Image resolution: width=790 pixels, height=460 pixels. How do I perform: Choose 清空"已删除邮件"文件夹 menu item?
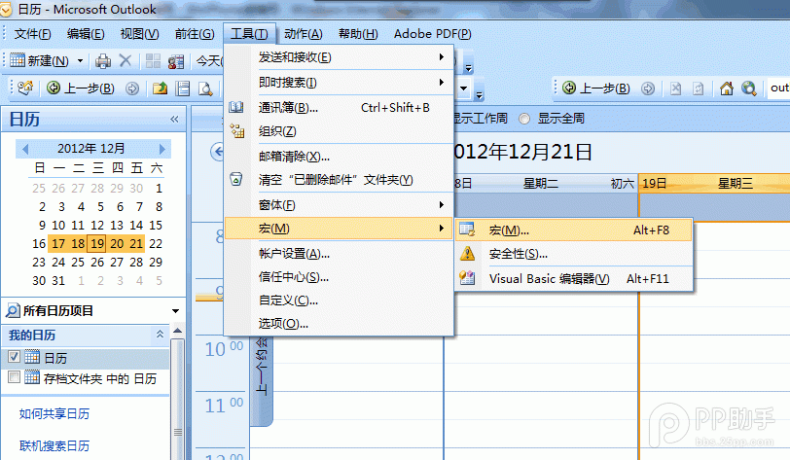point(339,179)
